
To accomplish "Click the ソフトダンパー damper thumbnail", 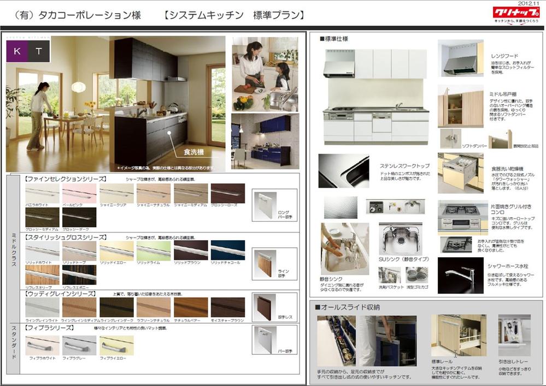I will point(450,138).
